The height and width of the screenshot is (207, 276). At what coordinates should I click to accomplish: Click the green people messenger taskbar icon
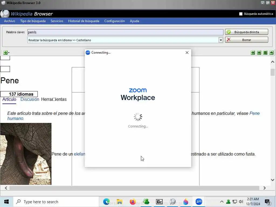146,202
